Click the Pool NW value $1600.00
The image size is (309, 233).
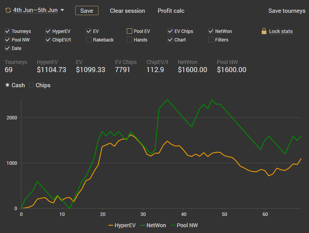point(231,70)
